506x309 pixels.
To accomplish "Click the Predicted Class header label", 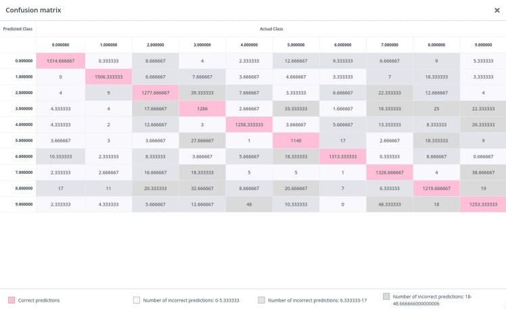I will click(18, 29).
